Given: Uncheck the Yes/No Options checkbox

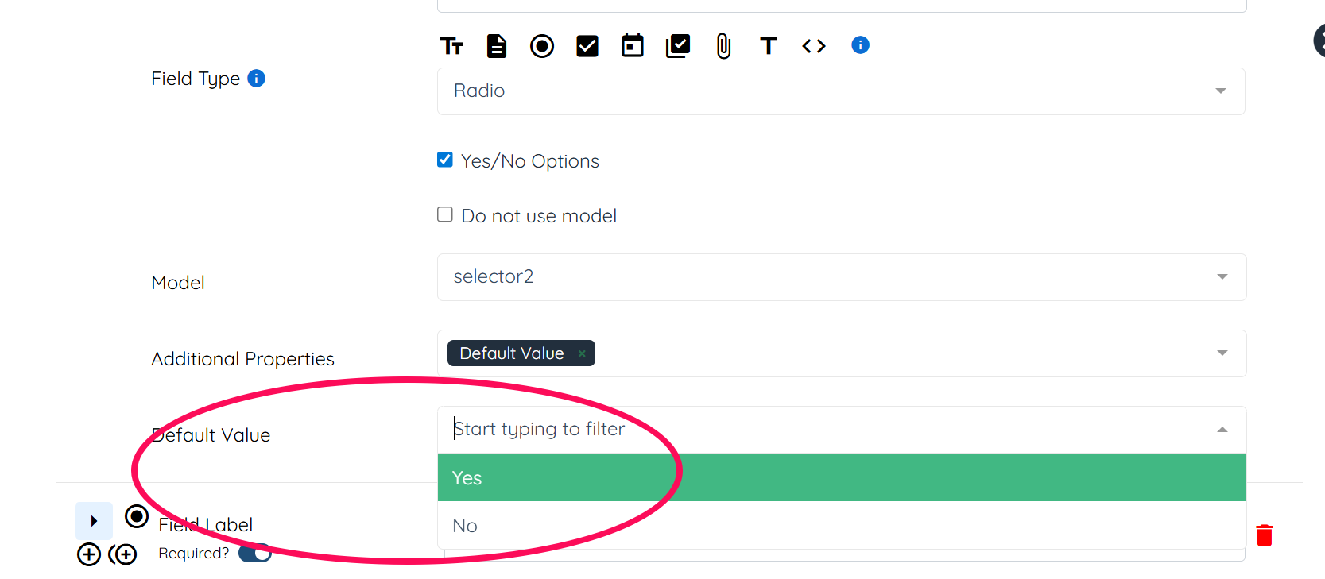Looking at the screenshot, I should pyautogui.click(x=445, y=160).
